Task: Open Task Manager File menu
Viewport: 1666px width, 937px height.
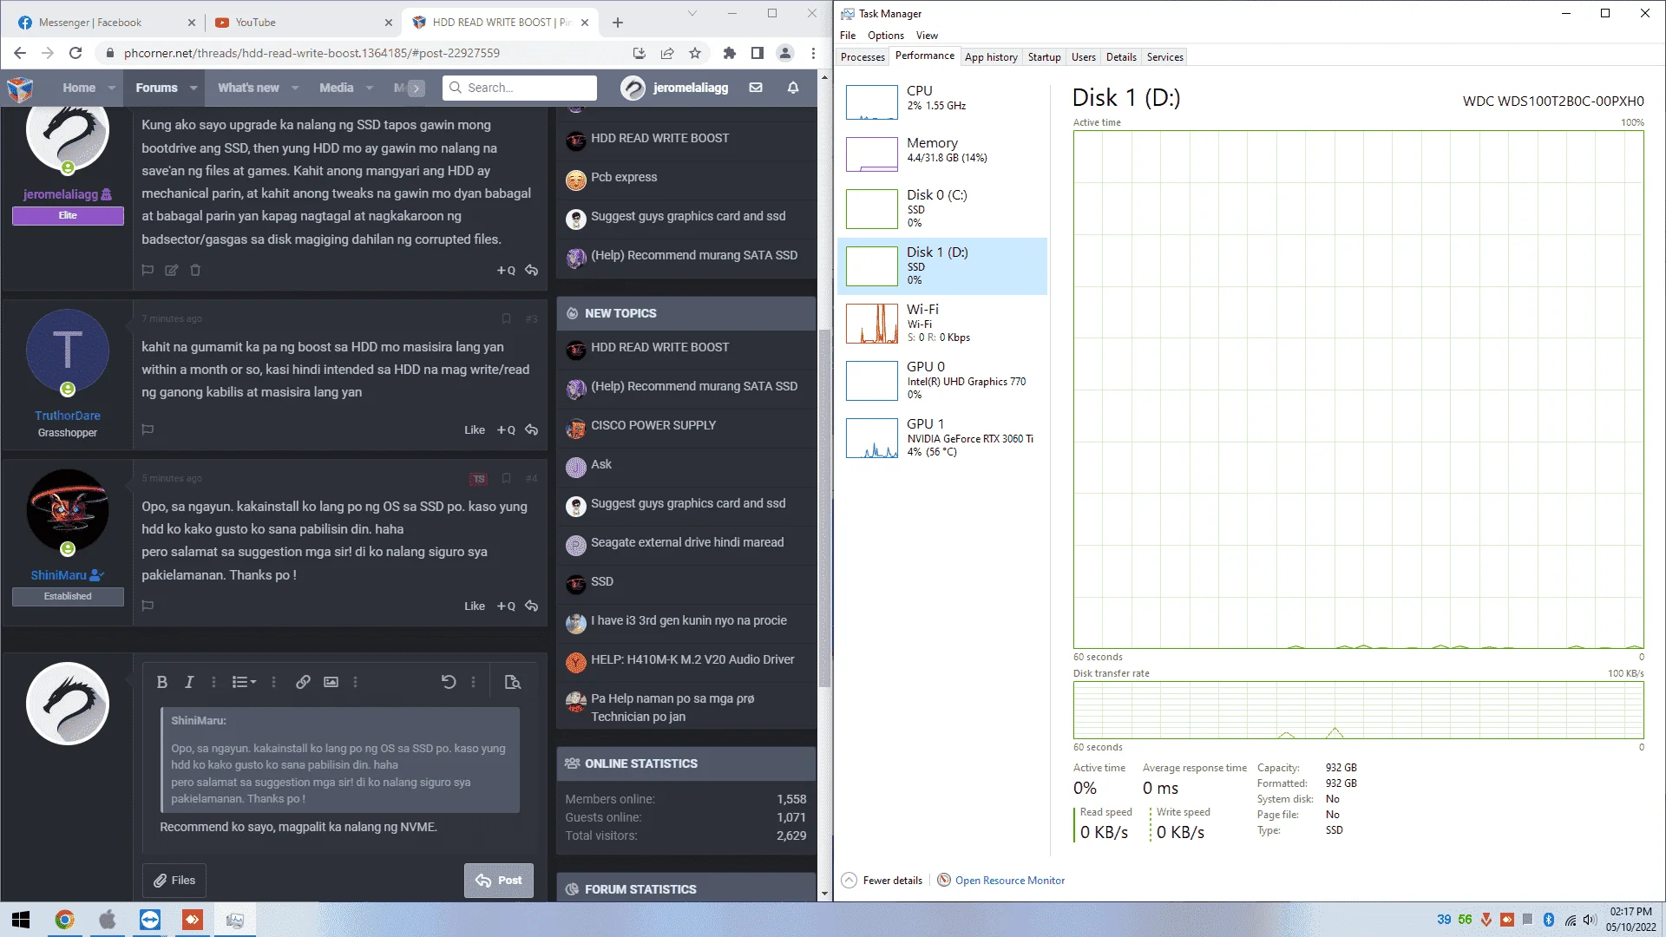Action: (x=848, y=36)
